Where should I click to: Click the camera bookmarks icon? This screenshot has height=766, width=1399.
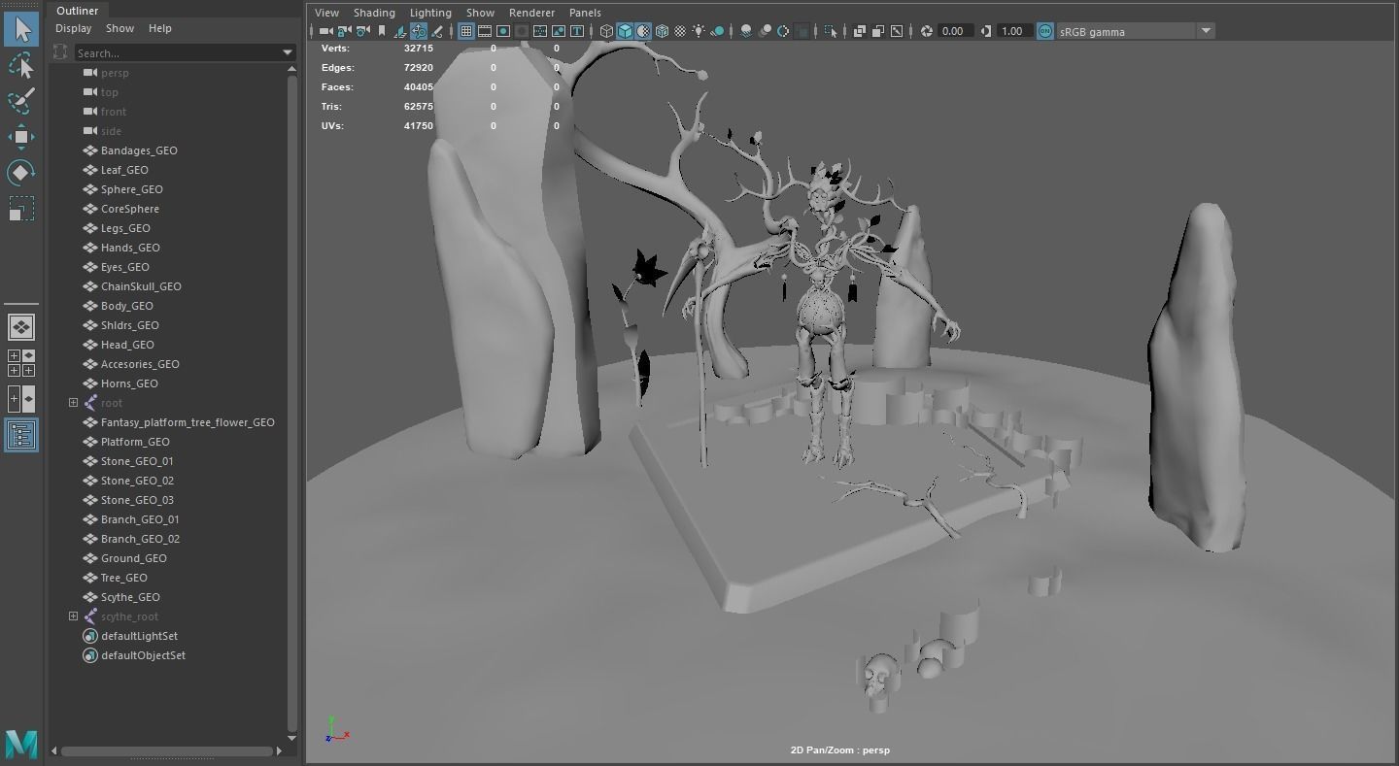coord(382,31)
